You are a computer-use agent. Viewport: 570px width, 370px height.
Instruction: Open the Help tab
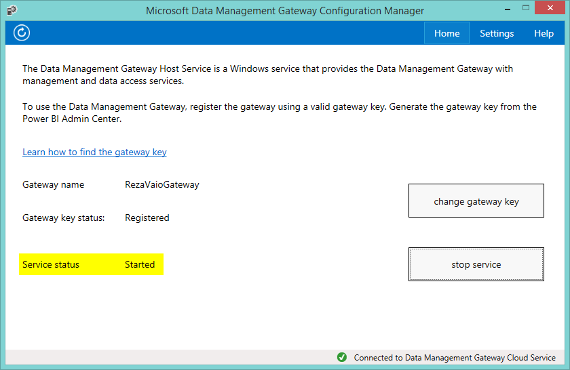tap(544, 33)
